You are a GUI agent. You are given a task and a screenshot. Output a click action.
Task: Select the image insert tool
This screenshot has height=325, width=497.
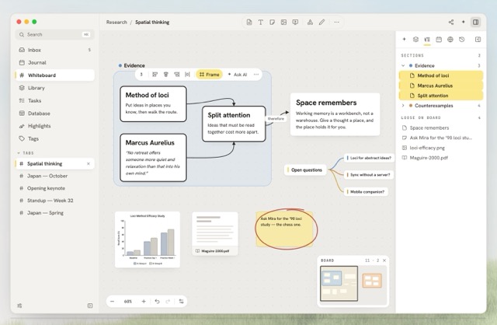click(283, 23)
